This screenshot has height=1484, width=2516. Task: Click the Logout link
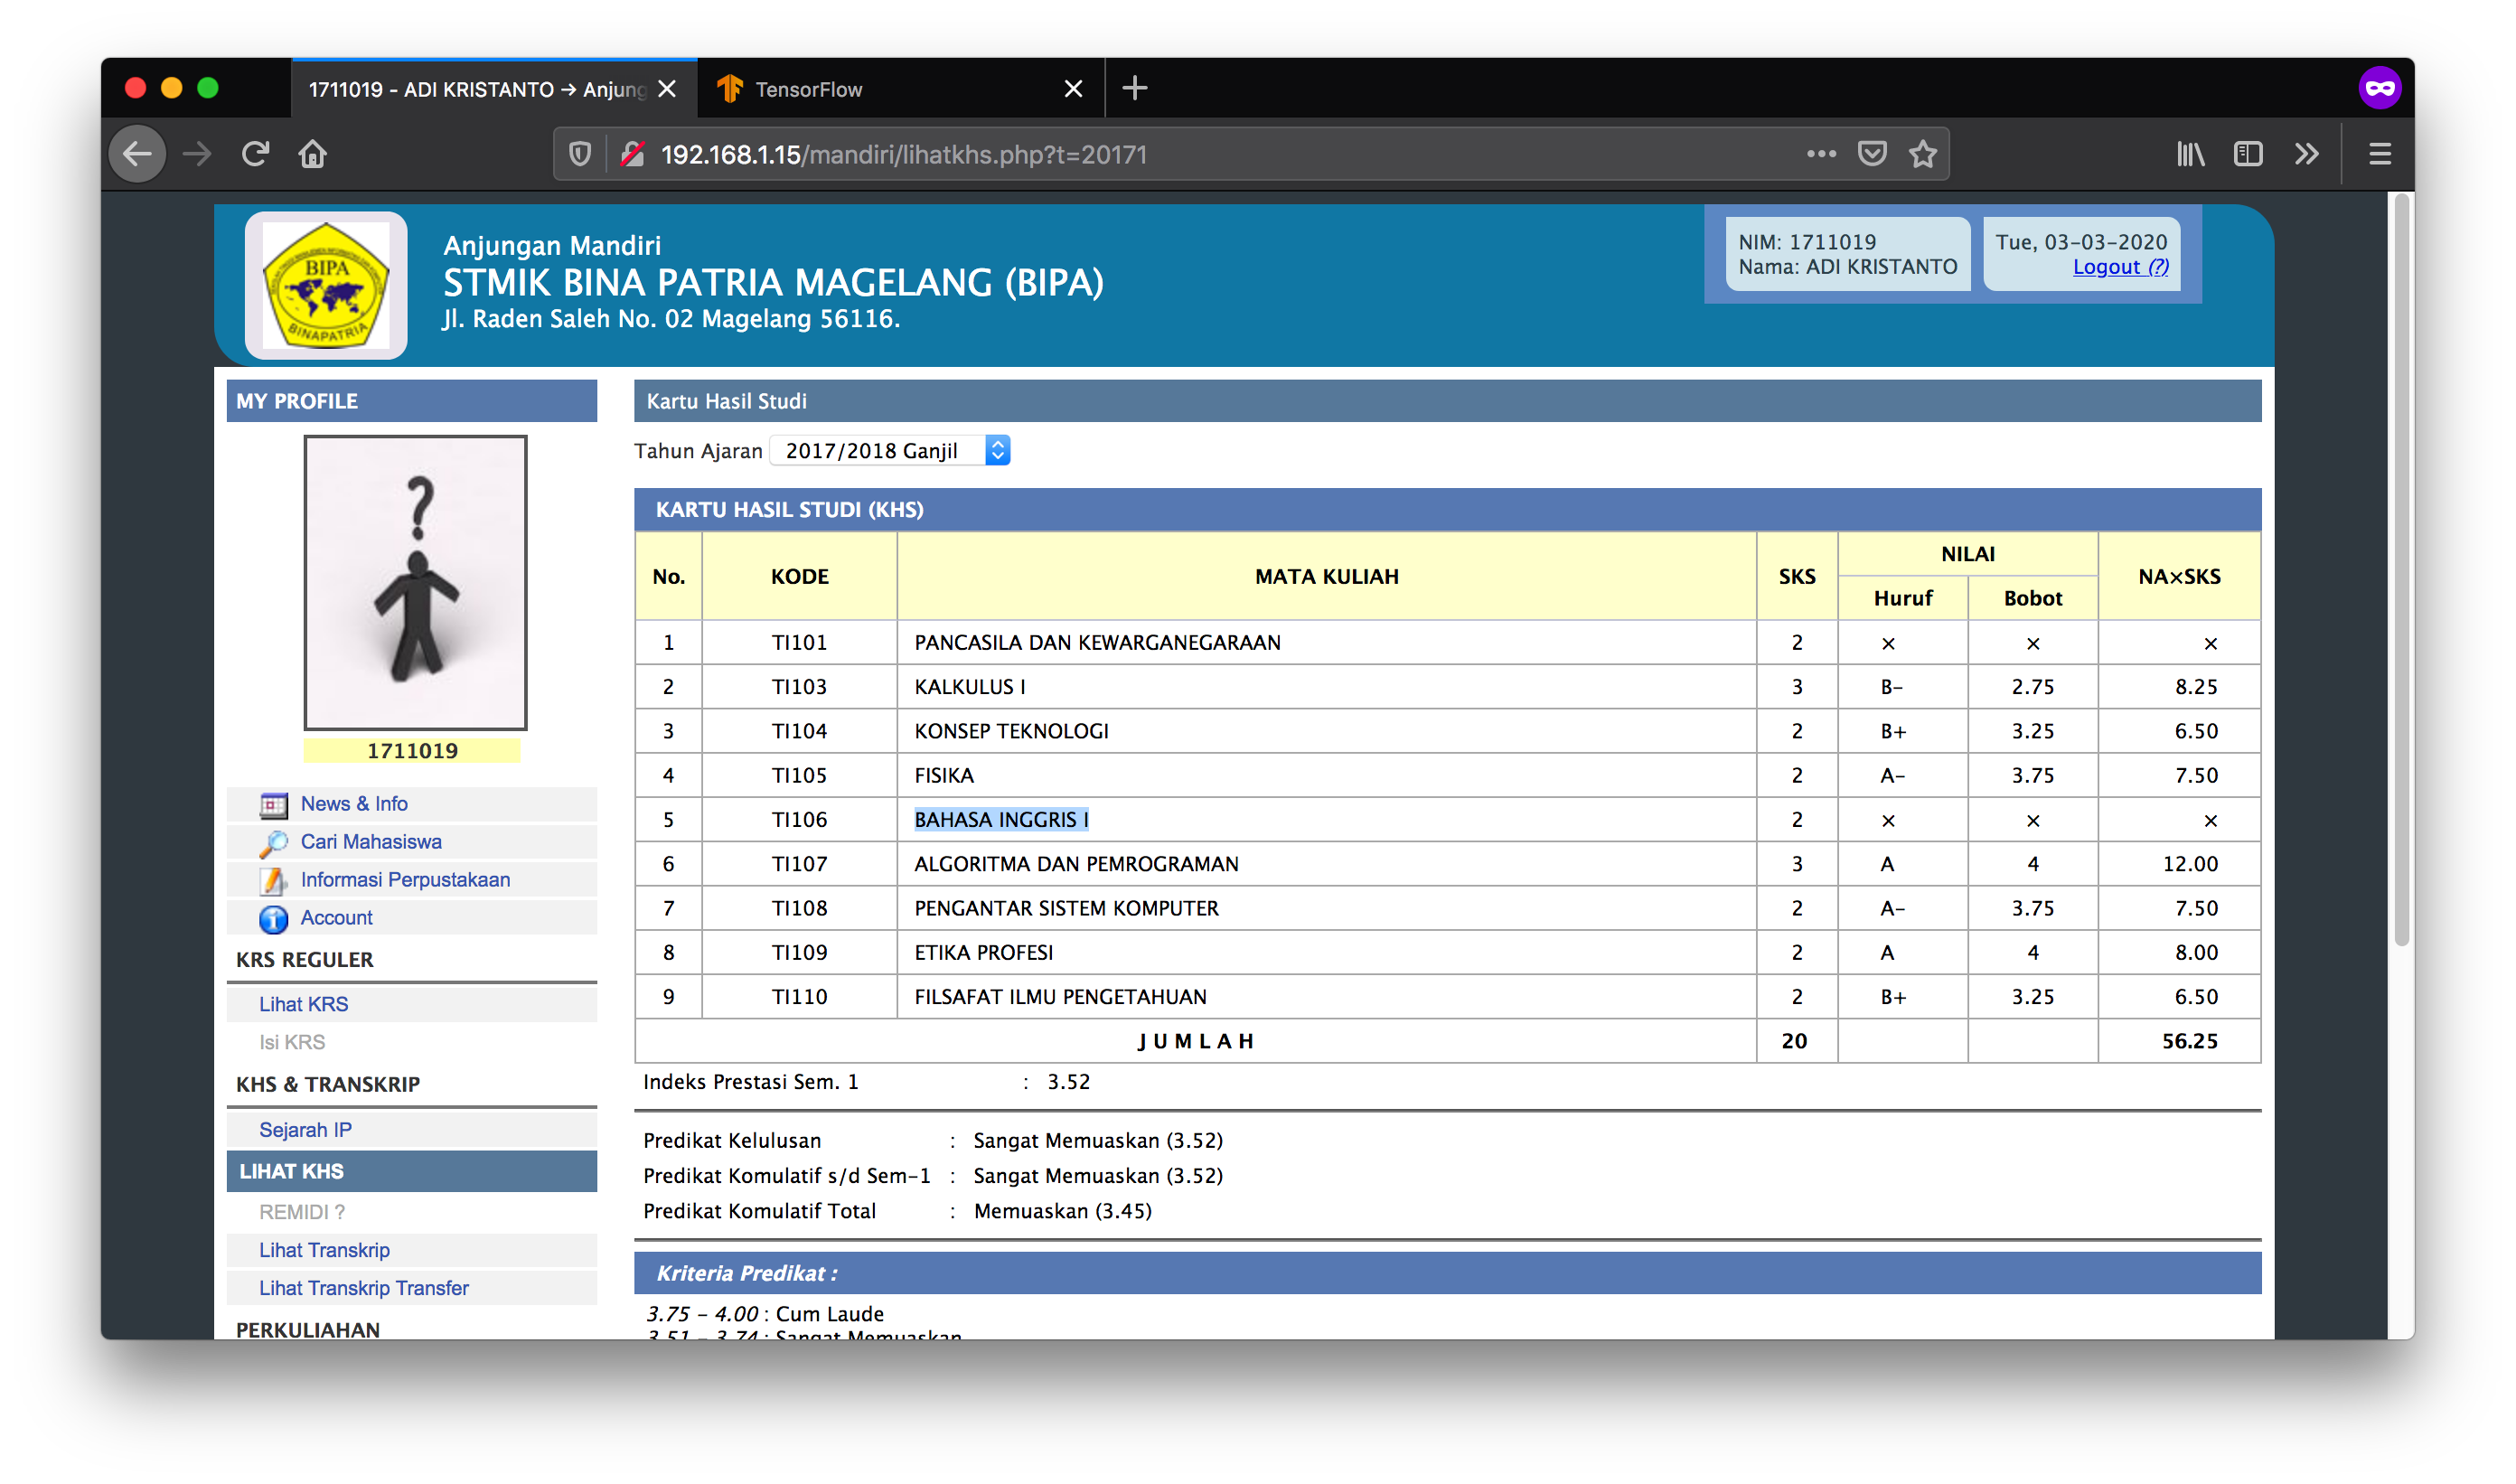2120,267
